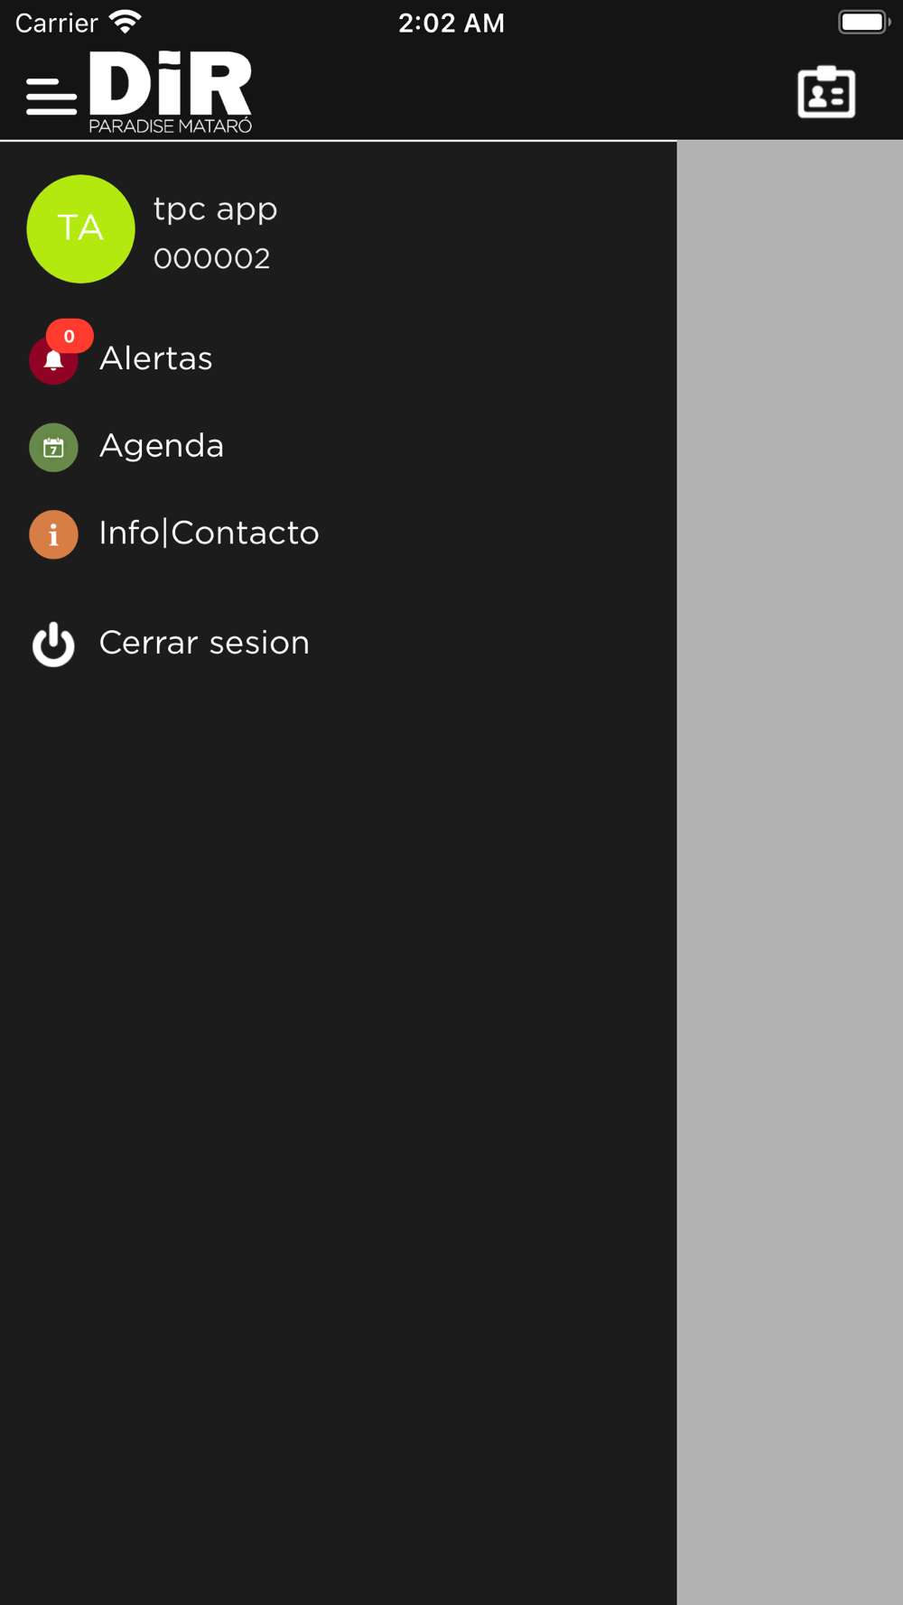Image resolution: width=903 pixels, height=1605 pixels.
Task: Tap the hamburger menu icon
Action: tap(51, 96)
